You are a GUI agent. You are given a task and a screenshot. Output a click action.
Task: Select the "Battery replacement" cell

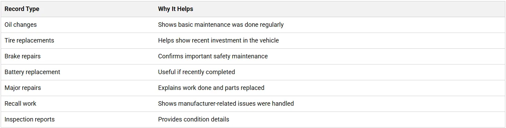77,72
